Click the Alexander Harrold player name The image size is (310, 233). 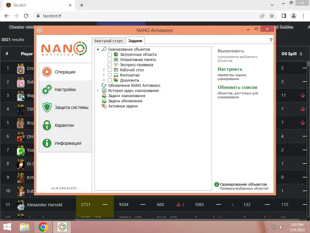tap(45, 205)
